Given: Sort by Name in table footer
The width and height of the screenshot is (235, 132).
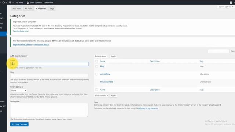Looking at the screenshot, I should [102, 90].
